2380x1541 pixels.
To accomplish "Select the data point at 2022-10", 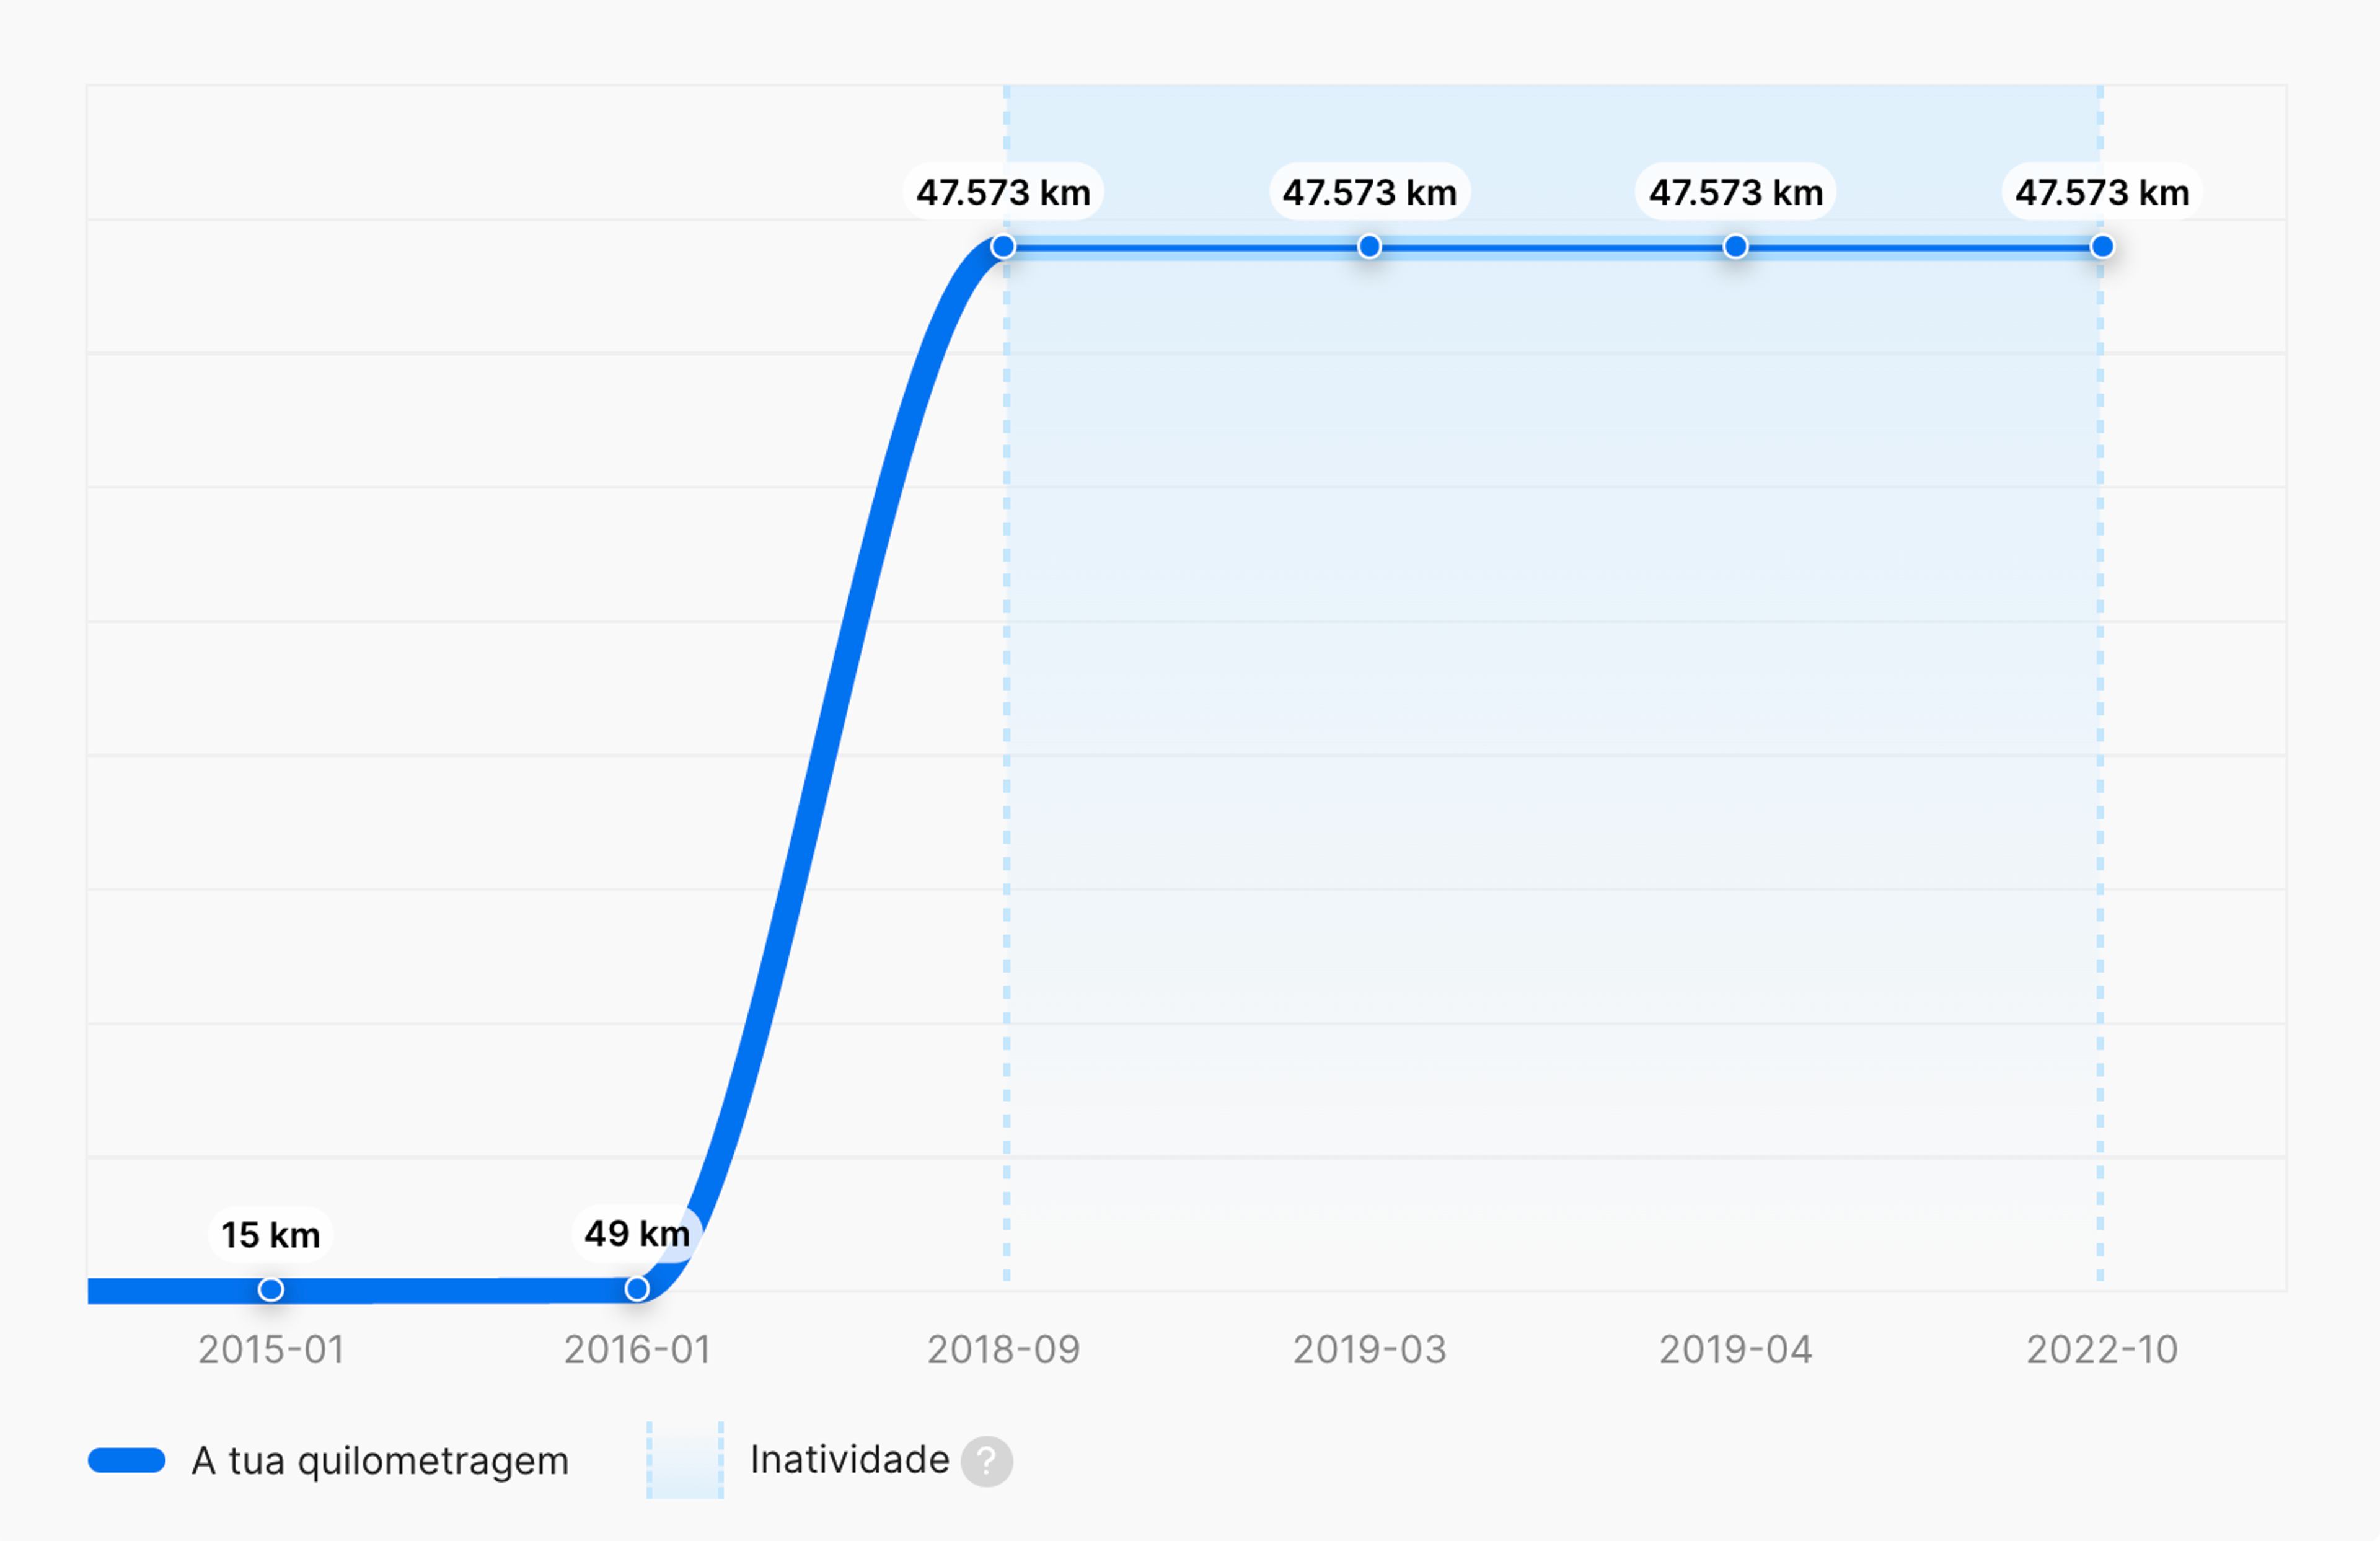I will pos(2102,247).
